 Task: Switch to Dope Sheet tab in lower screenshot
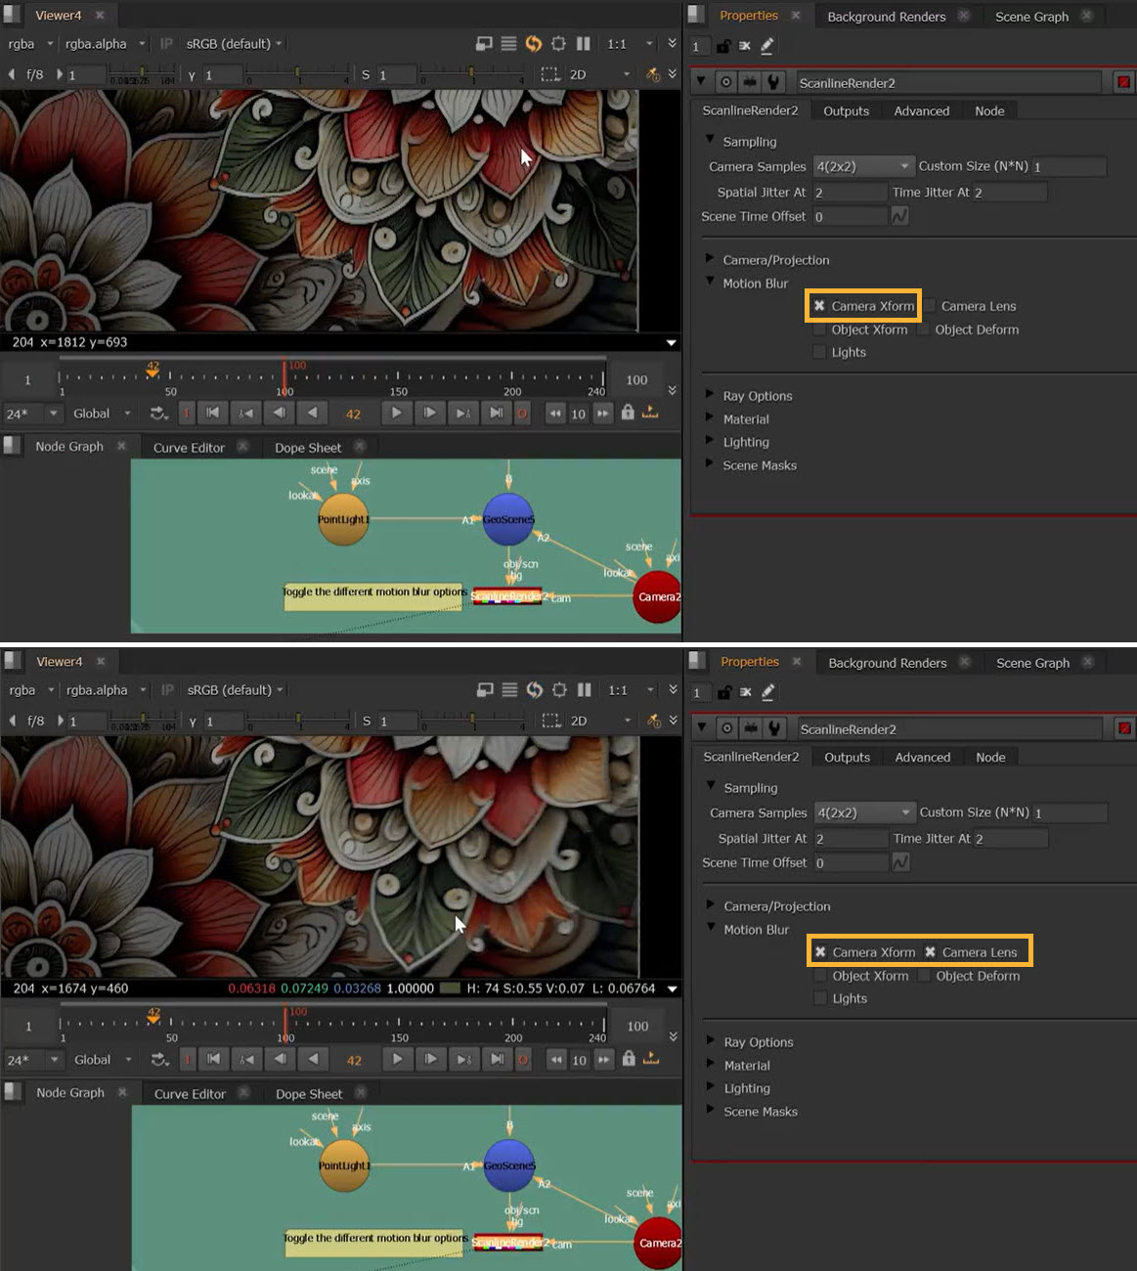point(309,1094)
